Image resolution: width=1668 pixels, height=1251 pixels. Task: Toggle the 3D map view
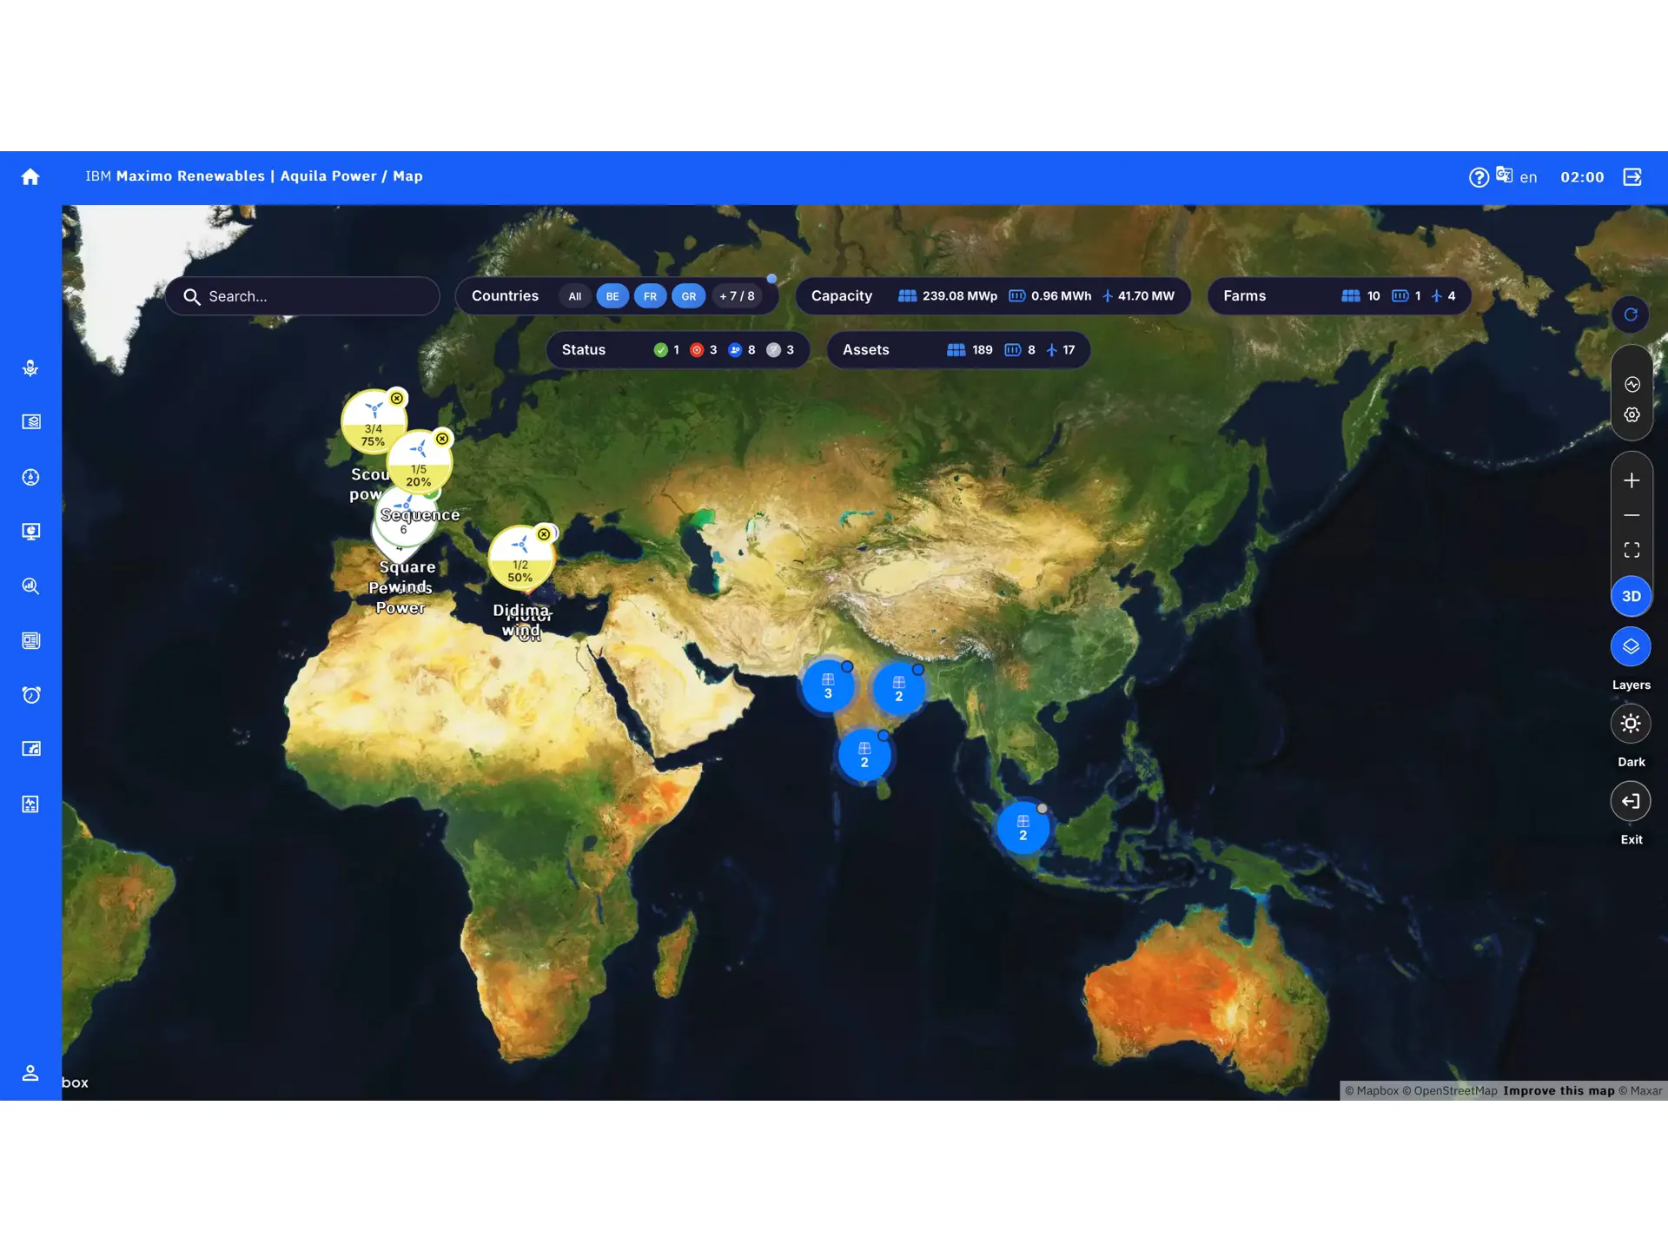tap(1631, 596)
